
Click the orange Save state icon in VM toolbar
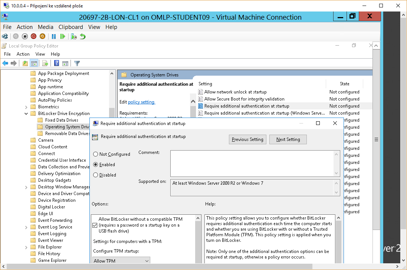[42, 37]
